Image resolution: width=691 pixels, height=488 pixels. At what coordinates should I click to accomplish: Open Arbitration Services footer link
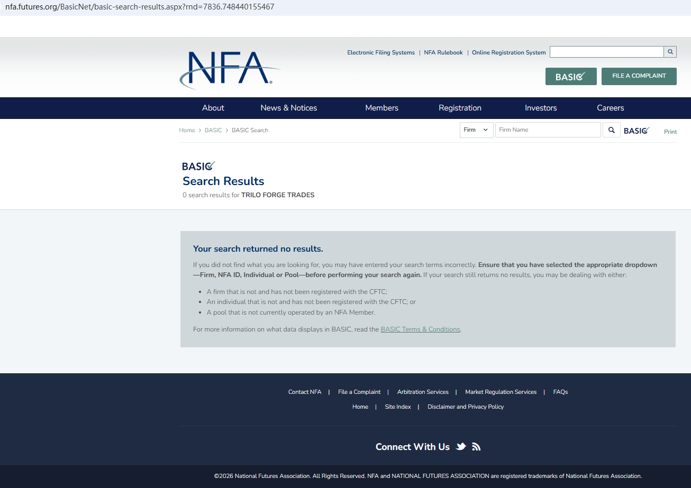coord(423,392)
